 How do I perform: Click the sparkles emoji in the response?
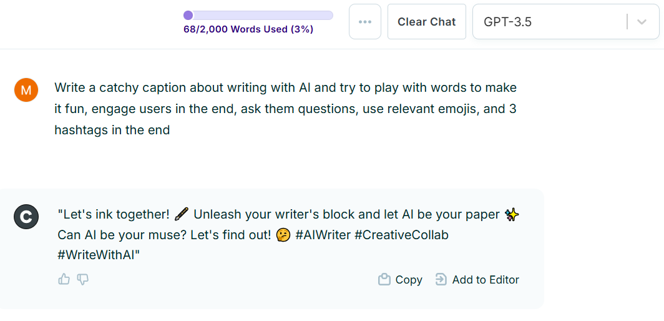[x=512, y=214]
